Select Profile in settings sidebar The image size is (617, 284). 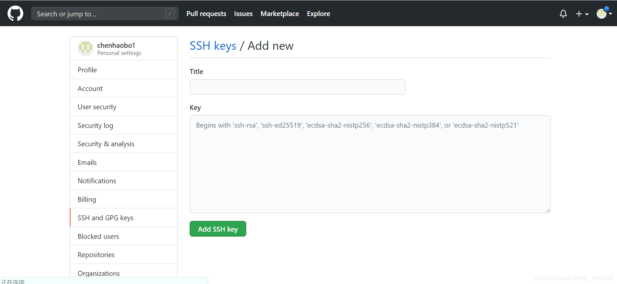tap(124, 70)
